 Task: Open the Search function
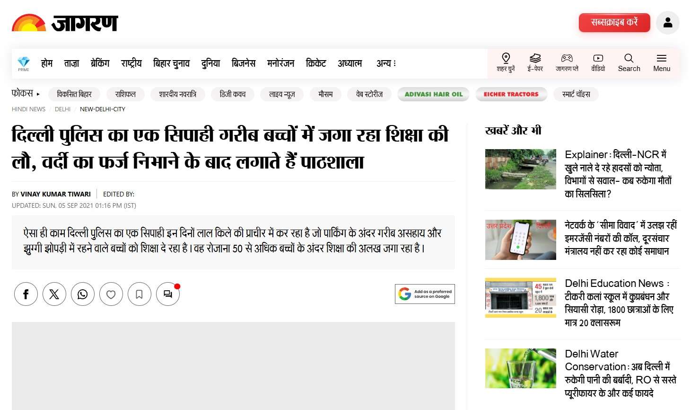[x=629, y=63]
